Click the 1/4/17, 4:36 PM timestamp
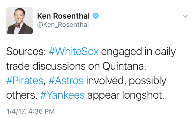 [31, 112]
